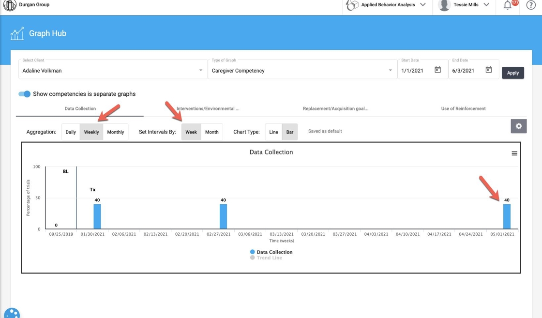Set aggregation to Weekly
The width and height of the screenshot is (542, 318).
coord(91,132)
